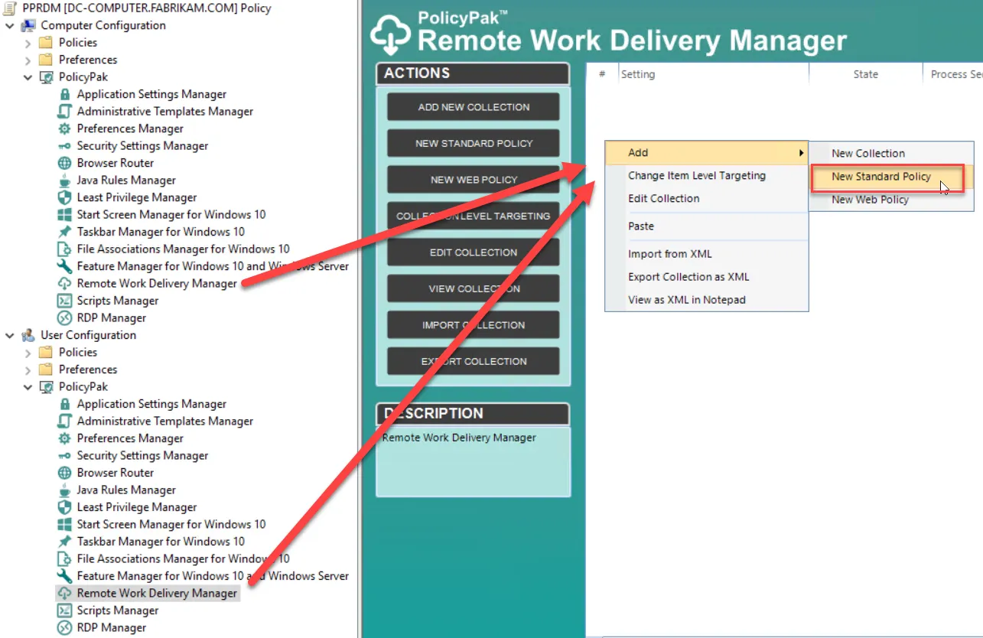Click Remote Work Delivery Manager cloud icon under Computer Configuration

65,284
